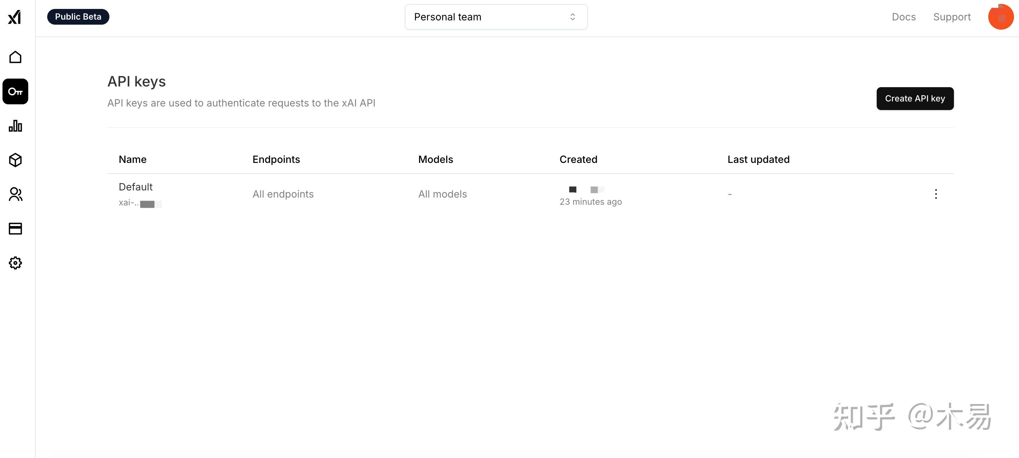This screenshot has width=1019, height=458.
Task: Open the Support link
Action: click(952, 17)
